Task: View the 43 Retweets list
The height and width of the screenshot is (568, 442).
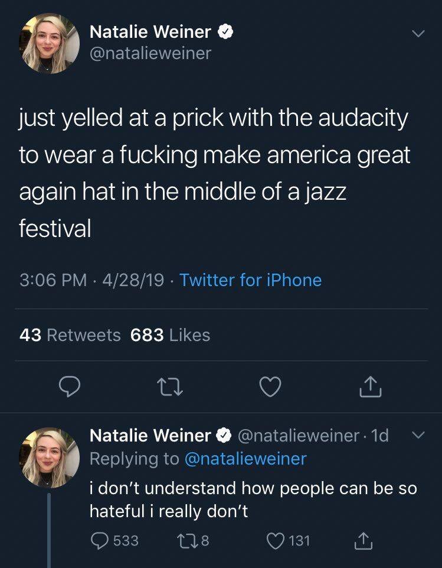Action: pos(70,335)
